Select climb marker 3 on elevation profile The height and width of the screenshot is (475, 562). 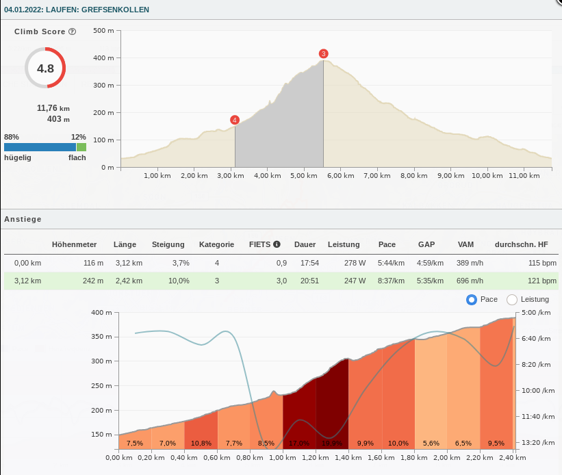(x=323, y=53)
